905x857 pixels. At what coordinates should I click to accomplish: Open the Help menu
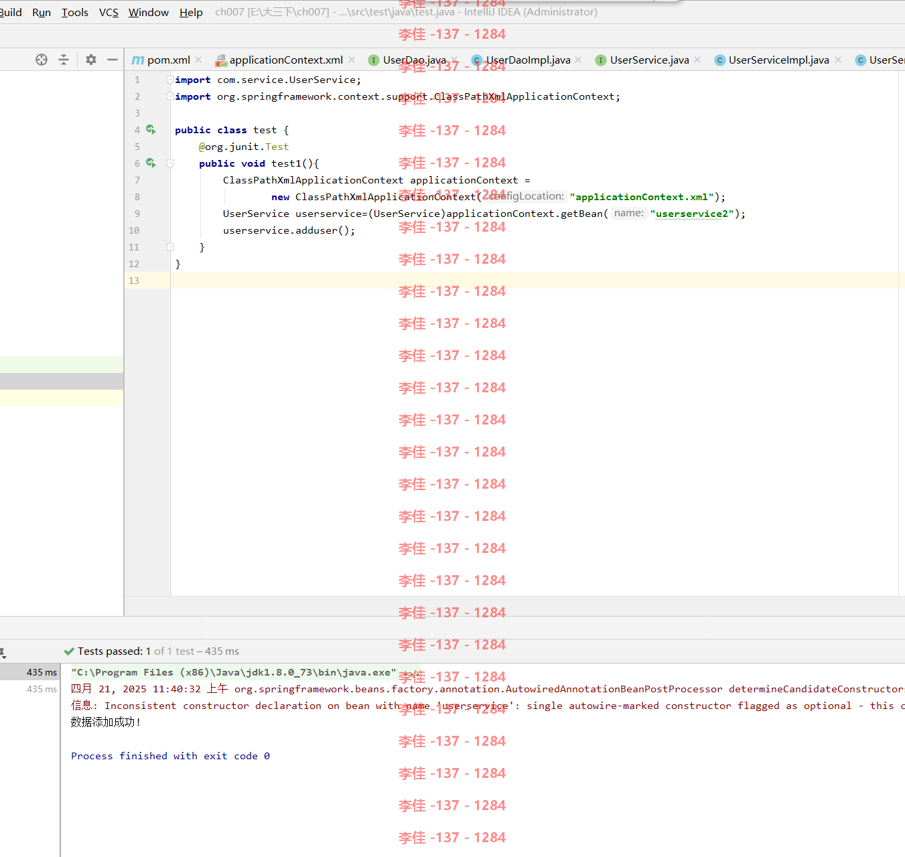191,12
